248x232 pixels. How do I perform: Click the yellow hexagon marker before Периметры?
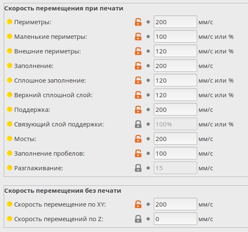click(10, 22)
